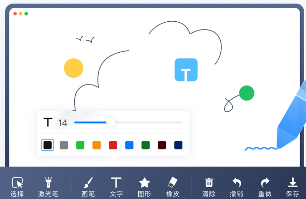Viewport: 306px width, 199px height.
Task: Select the dark maroon color swatch
Action: (x=162, y=145)
